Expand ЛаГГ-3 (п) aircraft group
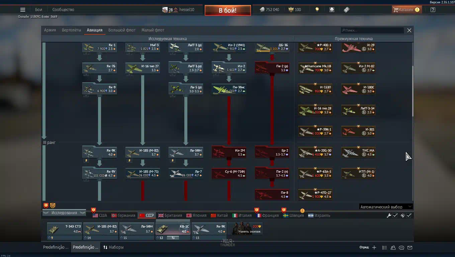The width and height of the screenshot is (455, 257). 186,68
